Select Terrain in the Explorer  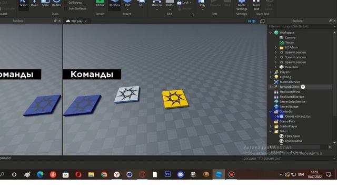(290, 43)
